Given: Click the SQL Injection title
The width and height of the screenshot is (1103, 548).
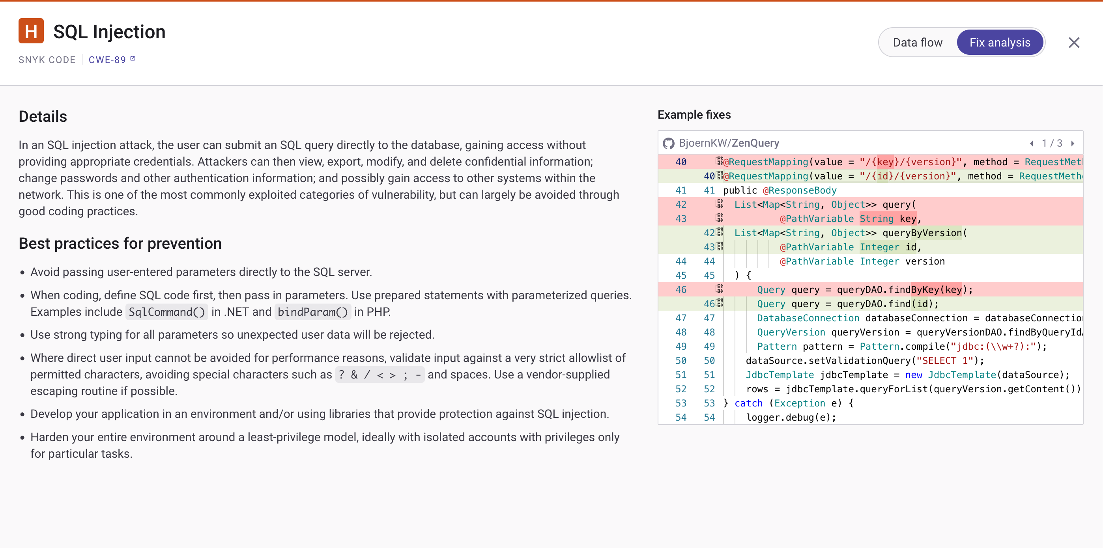Looking at the screenshot, I should [x=109, y=32].
